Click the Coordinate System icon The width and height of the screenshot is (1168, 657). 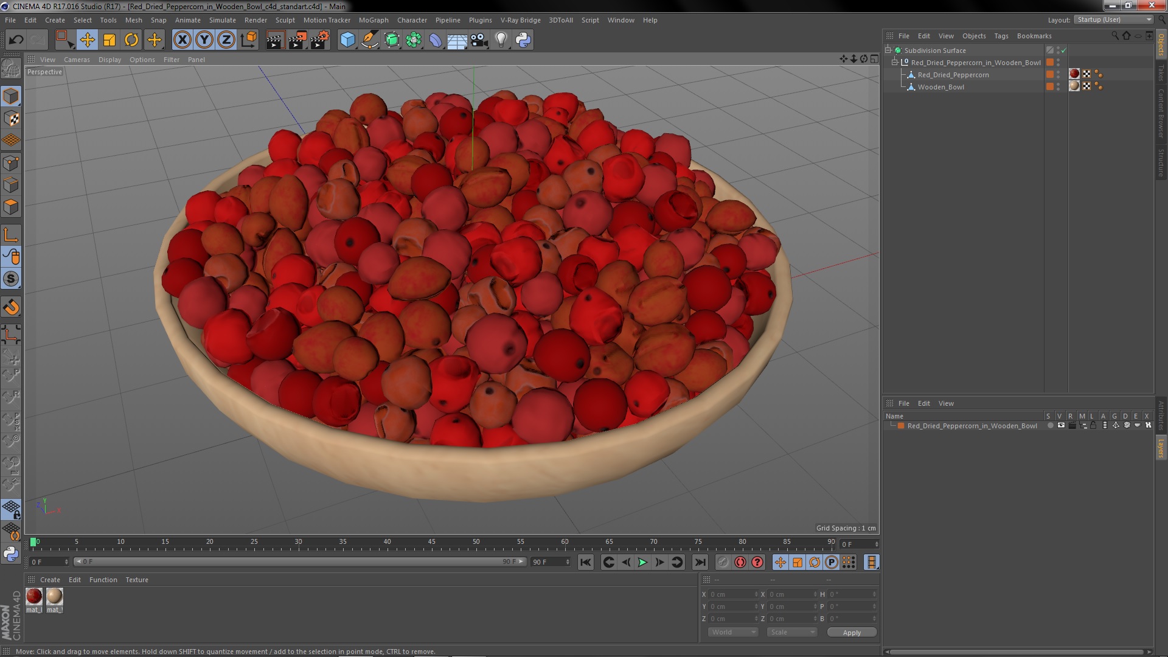coord(248,40)
